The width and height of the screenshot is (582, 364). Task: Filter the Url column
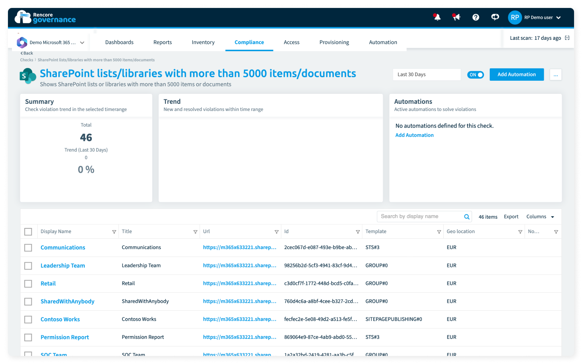click(276, 232)
